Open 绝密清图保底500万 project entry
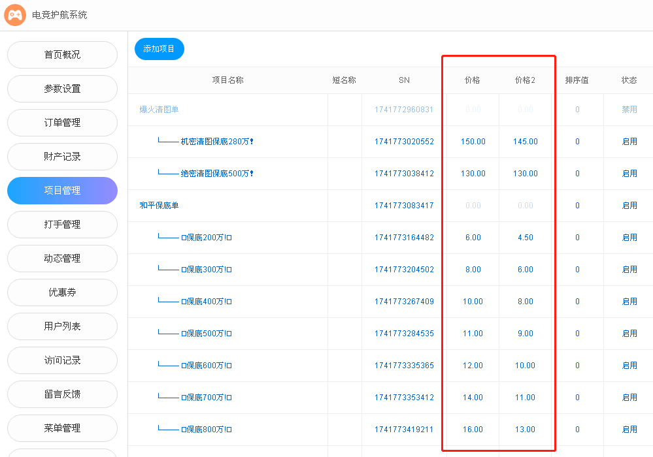 [x=216, y=174]
